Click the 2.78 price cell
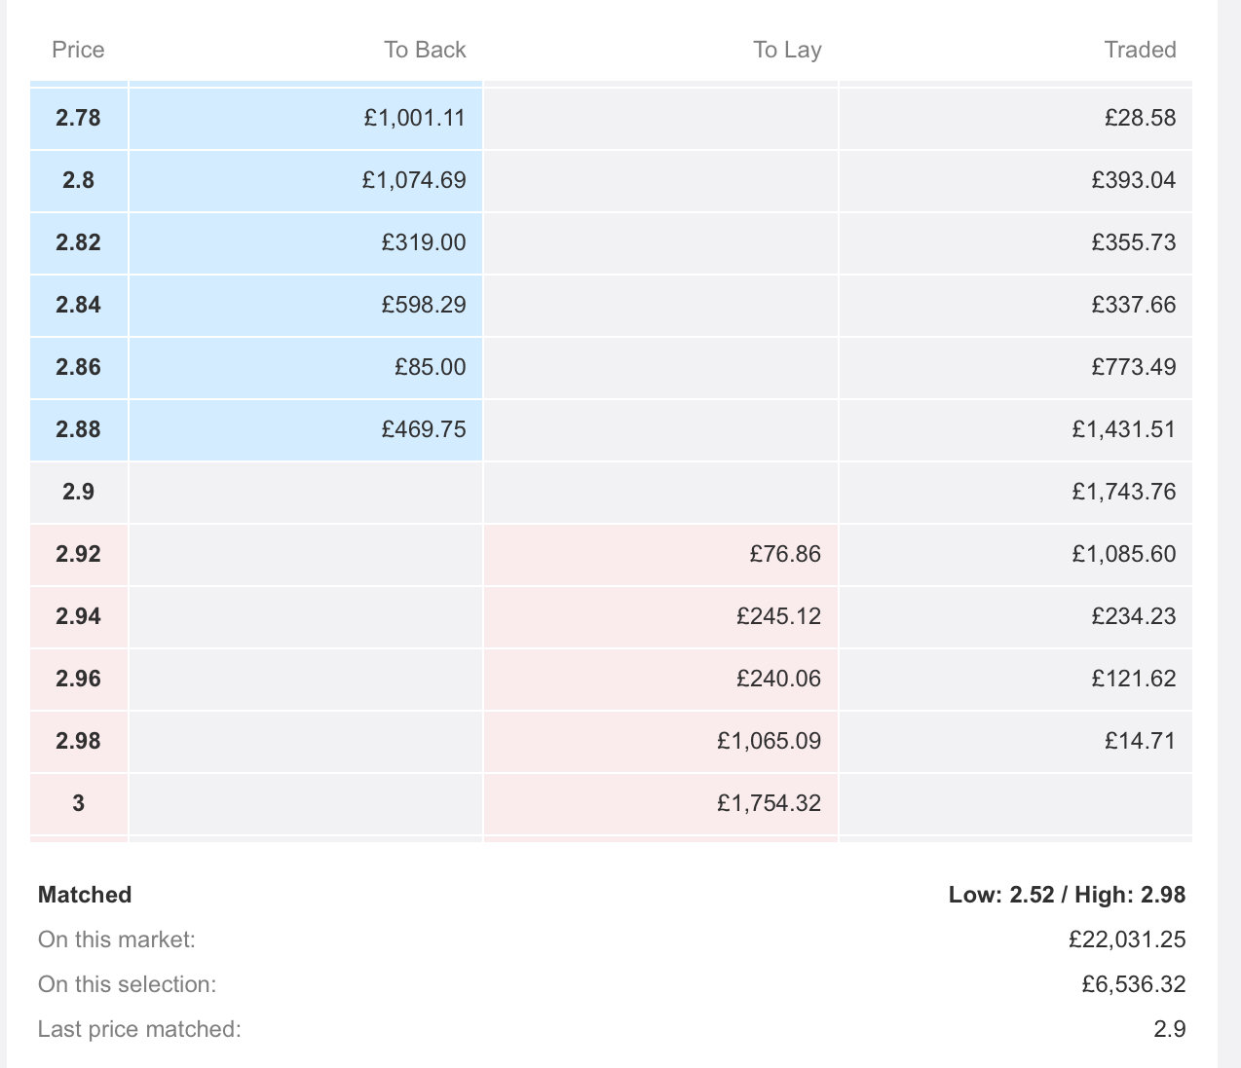 [78, 118]
